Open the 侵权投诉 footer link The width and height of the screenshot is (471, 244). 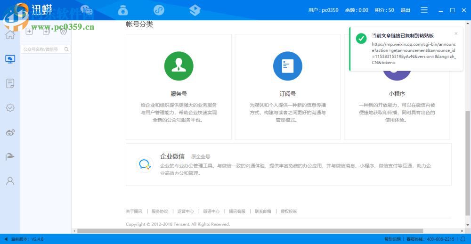tap(289, 211)
